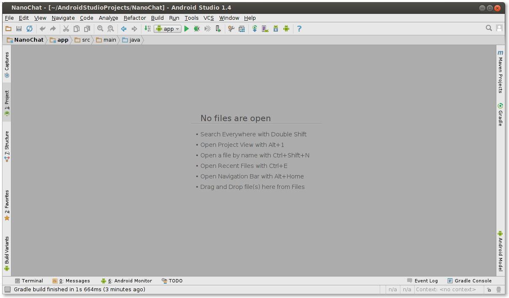Click the Open folder toolbar icon
This screenshot has height=298, width=509.
pyautogui.click(x=8, y=29)
